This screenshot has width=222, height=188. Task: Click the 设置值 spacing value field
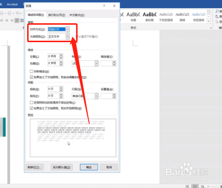[107, 96]
